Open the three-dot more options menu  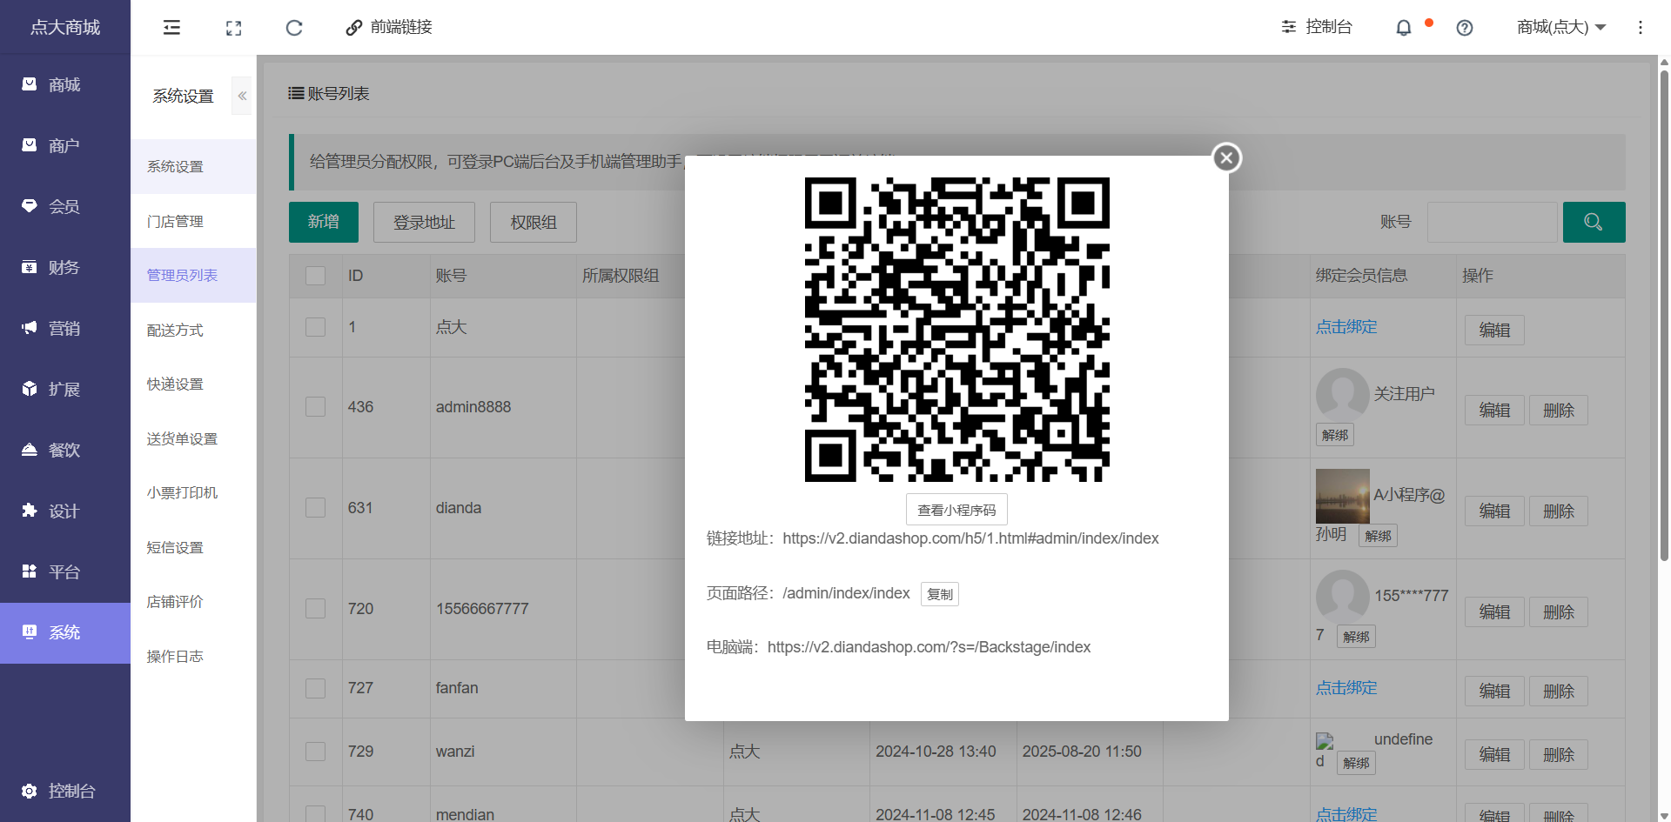click(1641, 28)
